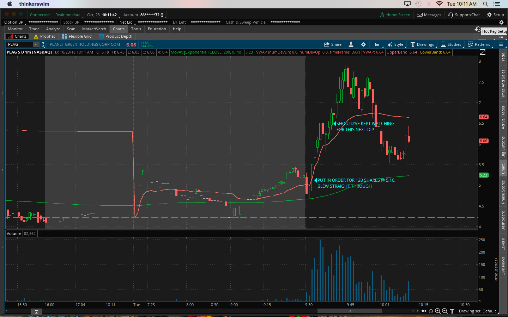Open the Help main tab
Screen dimensions: 508x317
coord(177,29)
